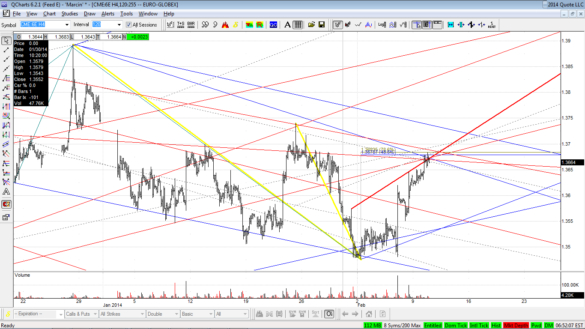Click the large 'A' text toolbar icon
This screenshot has height=329, width=585.
288,24
